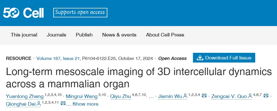Expand the author list with Show more
Screen dimensions: 277x111
[x=85, y=104]
